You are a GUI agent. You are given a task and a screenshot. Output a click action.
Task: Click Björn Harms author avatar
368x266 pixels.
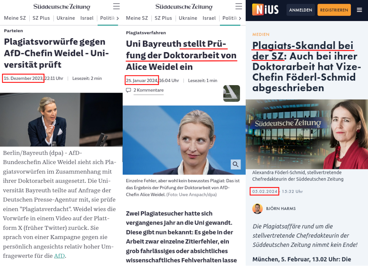tap(257, 208)
